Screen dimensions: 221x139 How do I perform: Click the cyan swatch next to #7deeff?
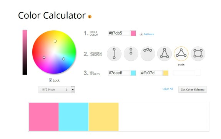133,73
